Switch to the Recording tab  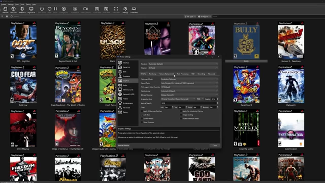(x=201, y=74)
